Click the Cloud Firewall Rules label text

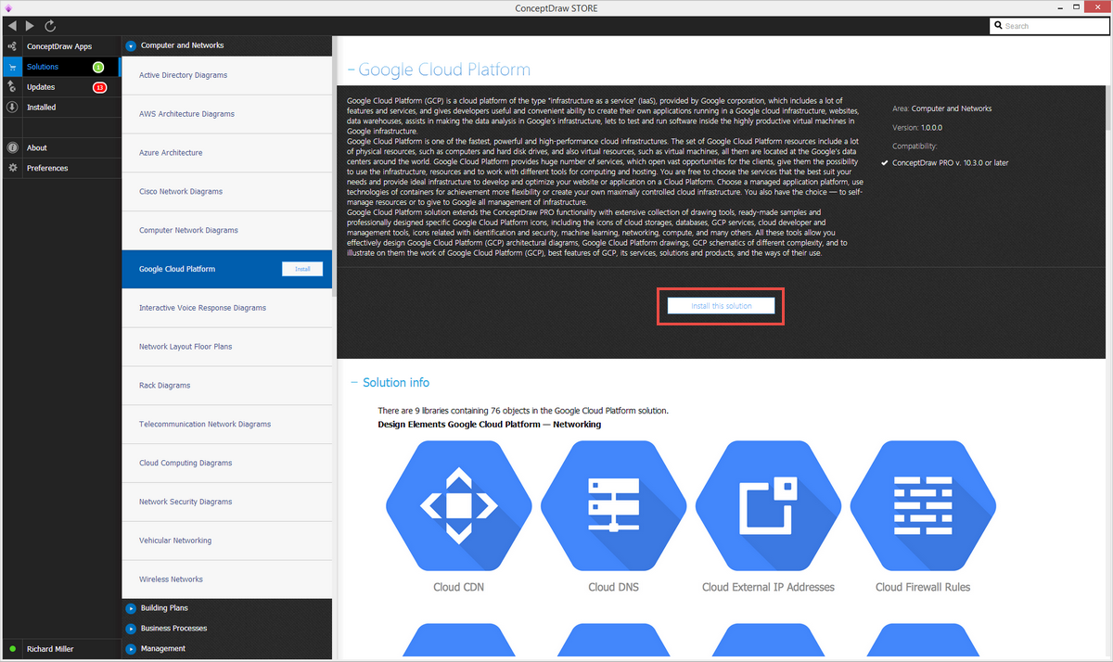click(923, 587)
